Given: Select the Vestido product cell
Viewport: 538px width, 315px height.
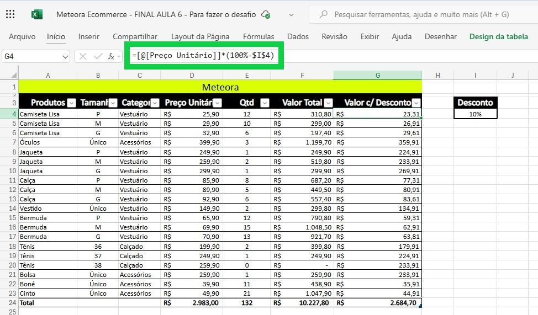Looking at the screenshot, I should 48,209.
